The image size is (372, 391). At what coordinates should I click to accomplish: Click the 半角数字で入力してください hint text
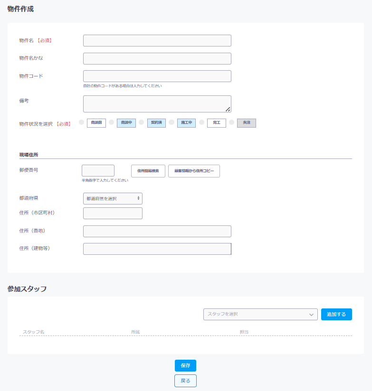[105, 180]
